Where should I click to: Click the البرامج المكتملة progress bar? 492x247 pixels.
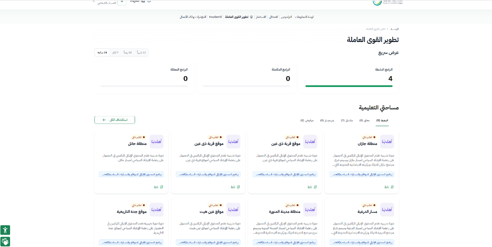pyautogui.click(x=246, y=86)
